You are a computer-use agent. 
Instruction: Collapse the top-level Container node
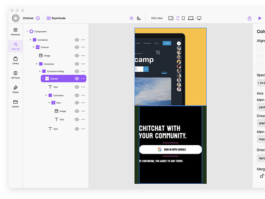[x=30, y=40]
